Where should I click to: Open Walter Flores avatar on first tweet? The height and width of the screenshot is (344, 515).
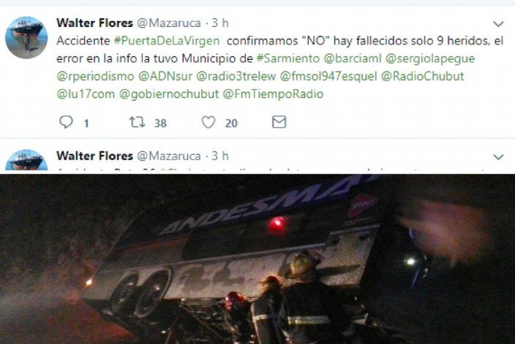pos(26,37)
